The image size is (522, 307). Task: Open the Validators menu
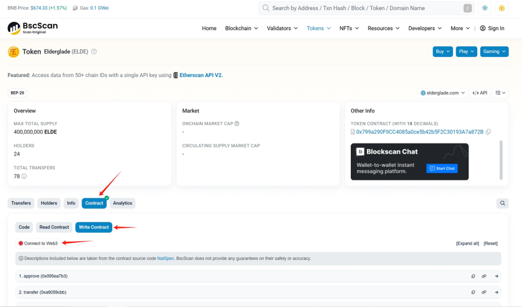pyautogui.click(x=282, y=29)
